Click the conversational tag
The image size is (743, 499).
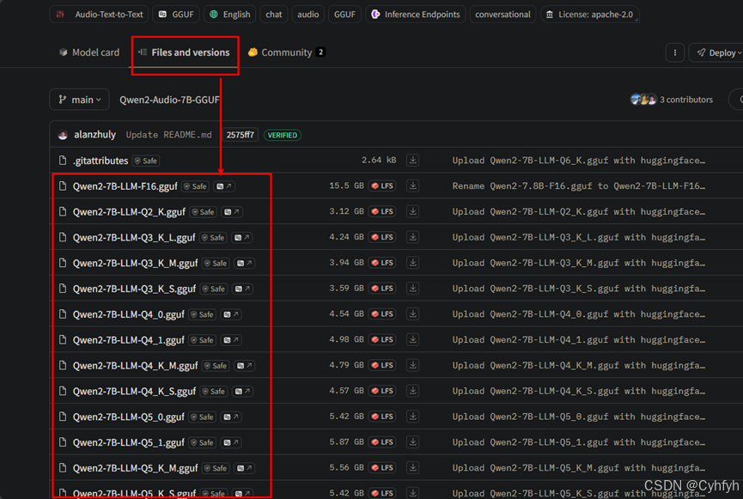click(x=502, y=15)
